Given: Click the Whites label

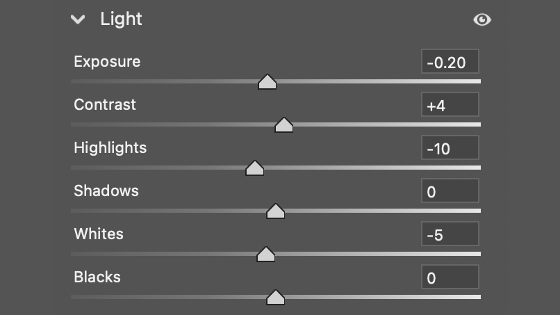Looking at the screenshot, I should [99, 234].
